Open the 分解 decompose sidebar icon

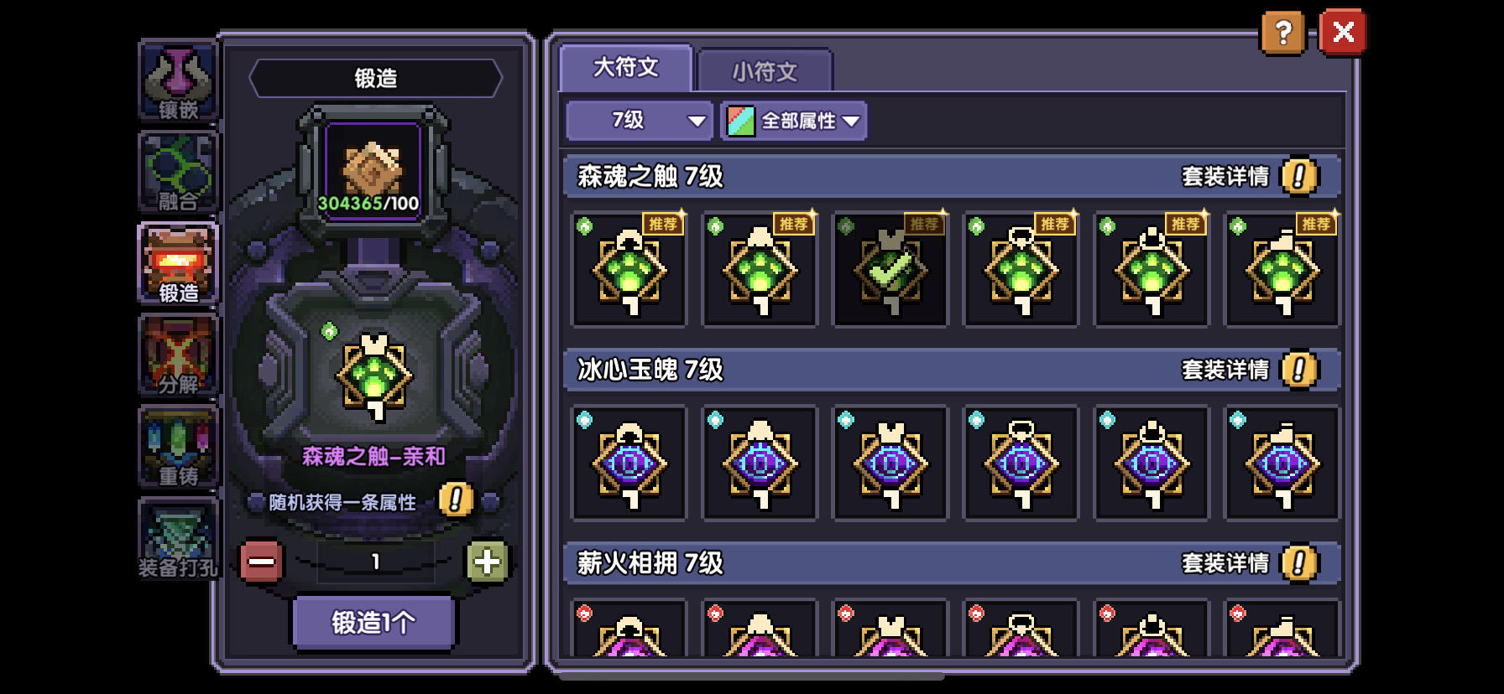point(178,356)
